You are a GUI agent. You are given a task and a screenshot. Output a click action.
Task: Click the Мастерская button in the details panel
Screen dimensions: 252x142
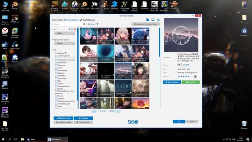172,82
